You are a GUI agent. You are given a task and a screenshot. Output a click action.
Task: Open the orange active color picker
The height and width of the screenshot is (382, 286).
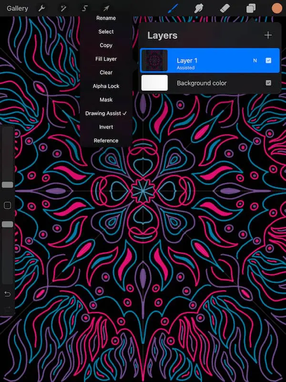[277, 8]
